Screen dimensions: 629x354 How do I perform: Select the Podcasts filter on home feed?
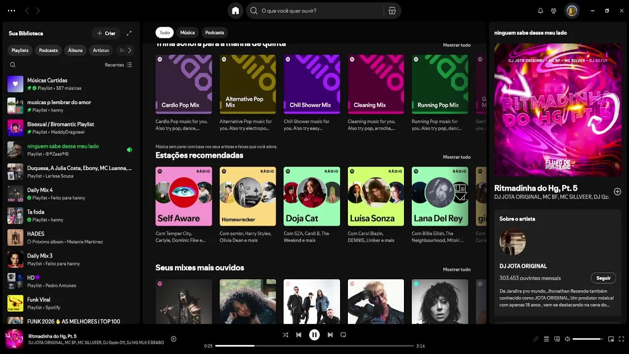pos(215,32)
